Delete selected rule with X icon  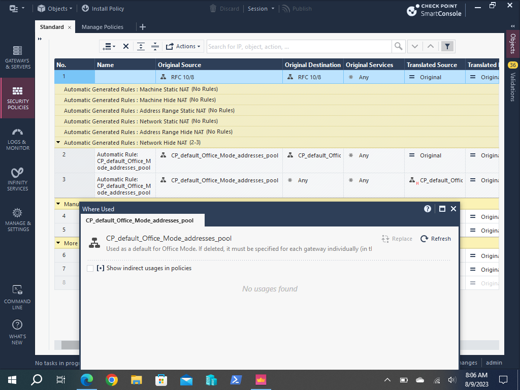(x=126, y=46)
